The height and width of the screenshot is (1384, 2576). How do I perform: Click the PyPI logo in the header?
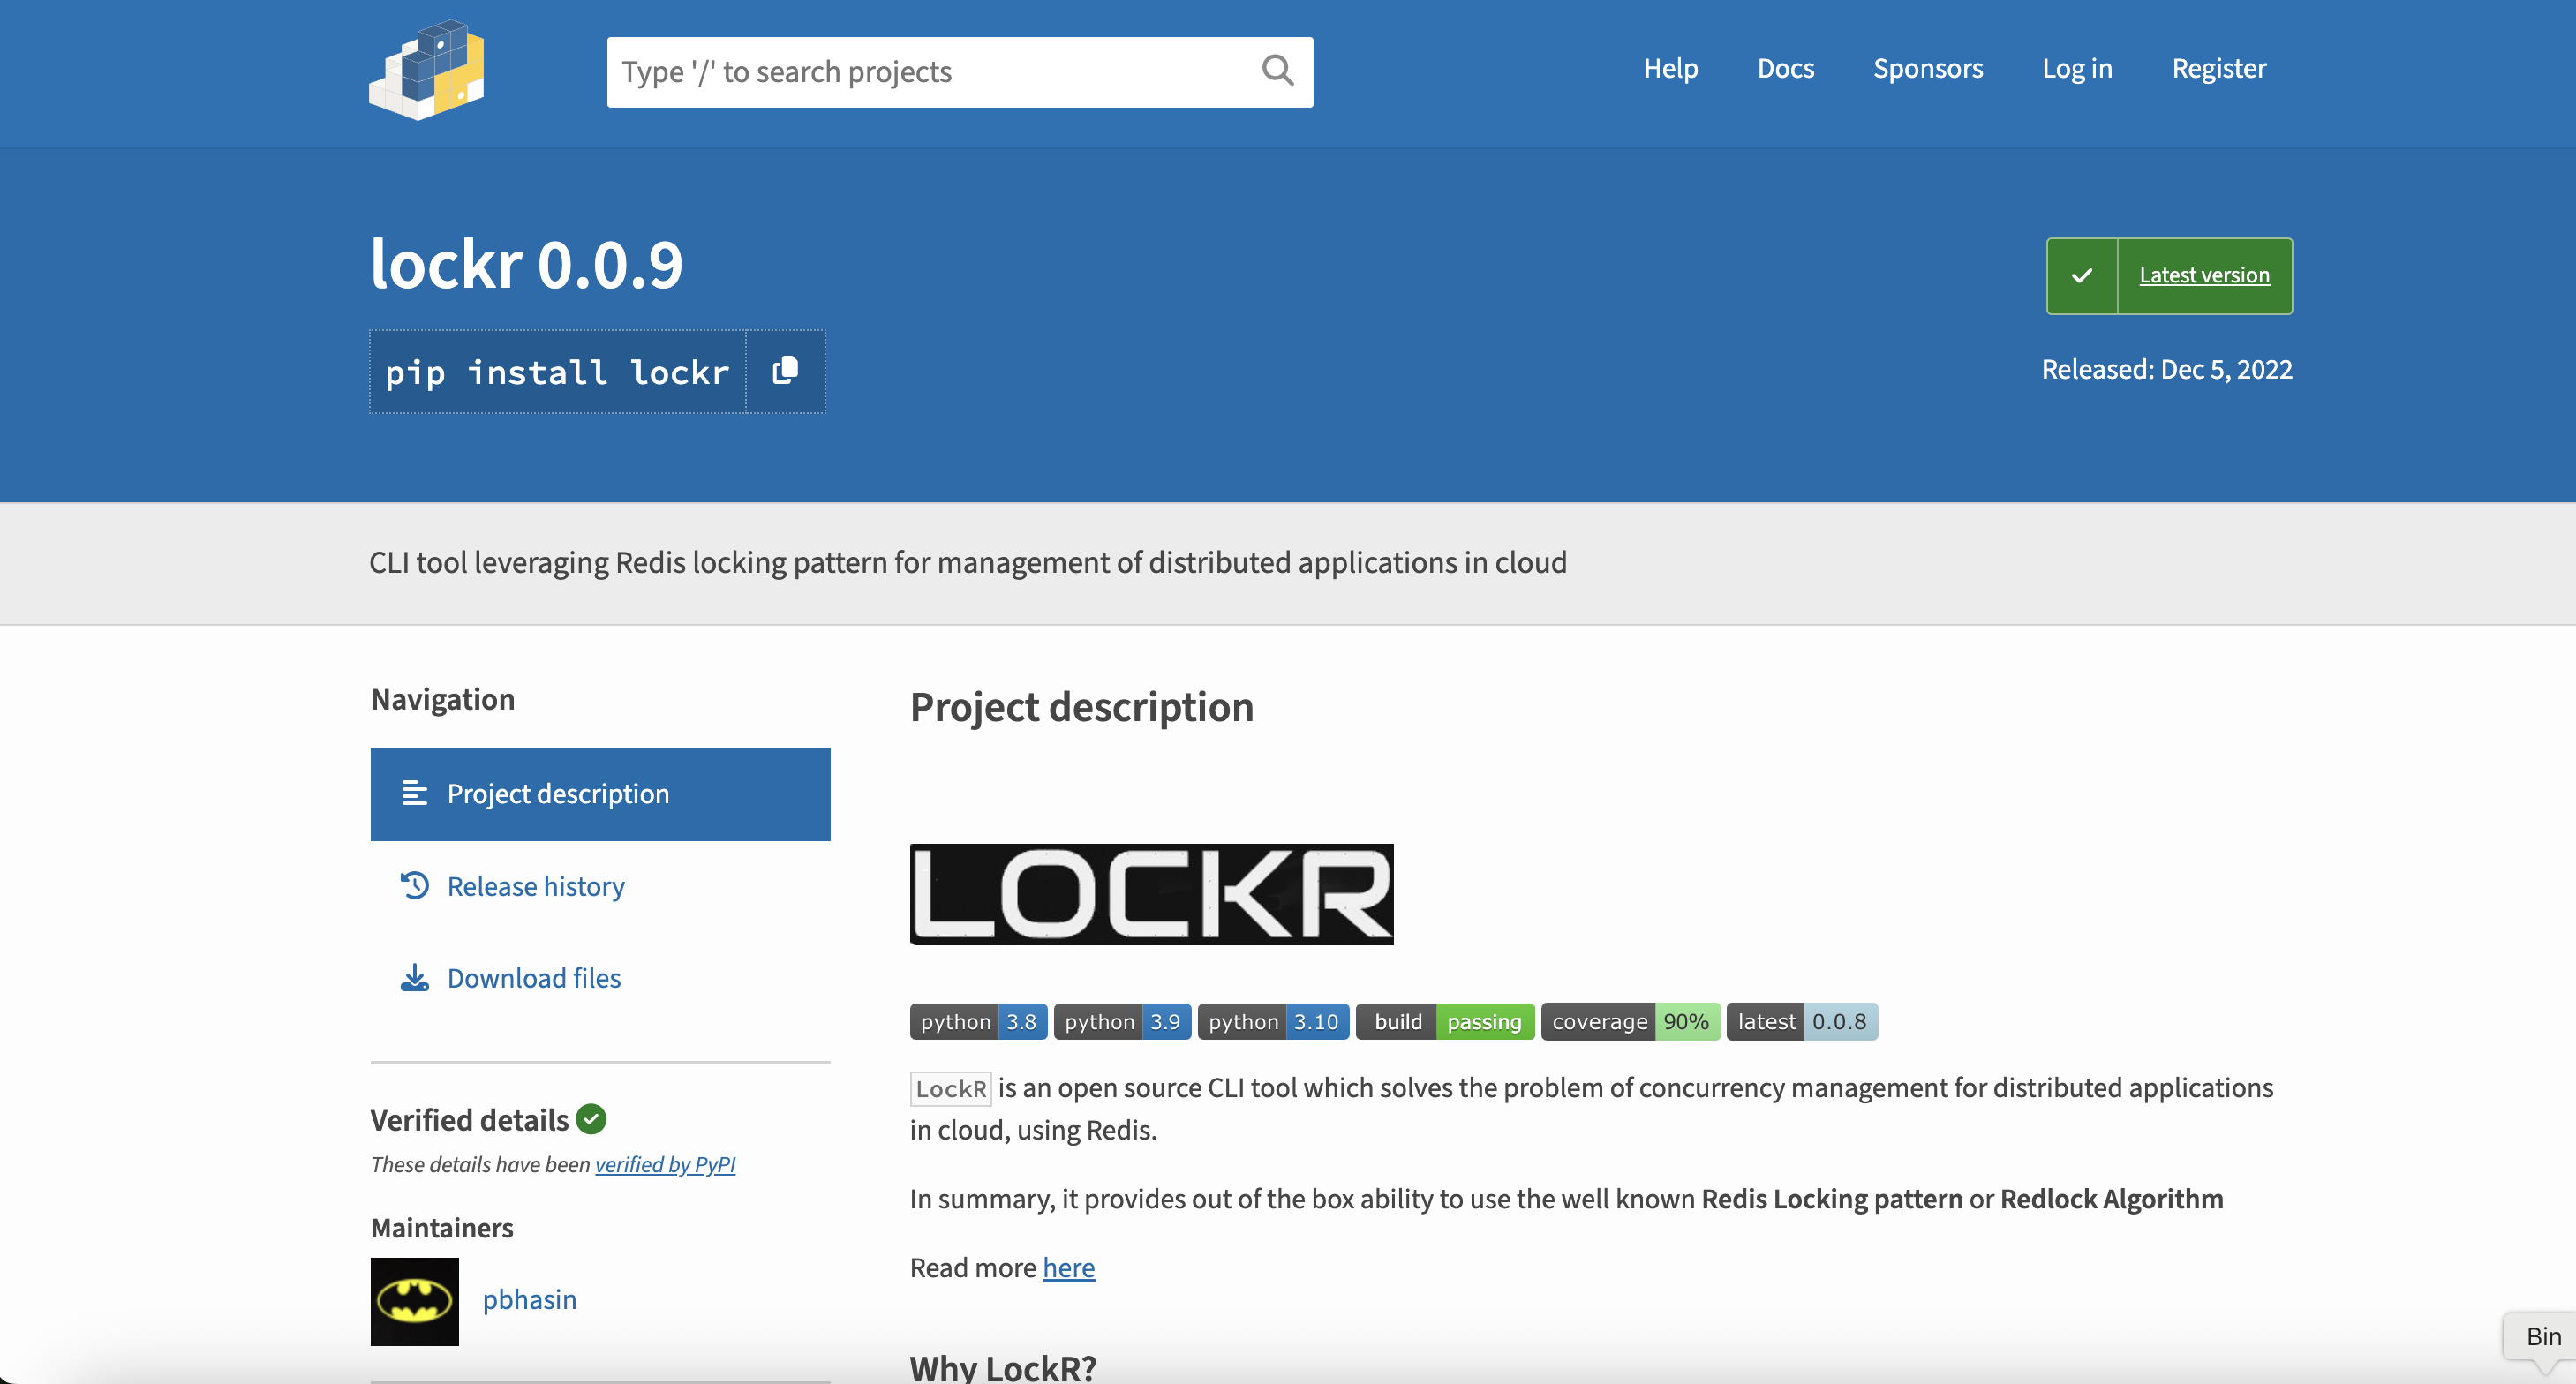(427, 71)
